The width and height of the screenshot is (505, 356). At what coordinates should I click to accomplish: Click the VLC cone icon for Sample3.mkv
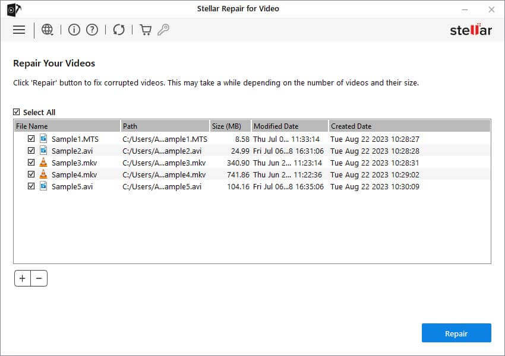click(43, 163)
